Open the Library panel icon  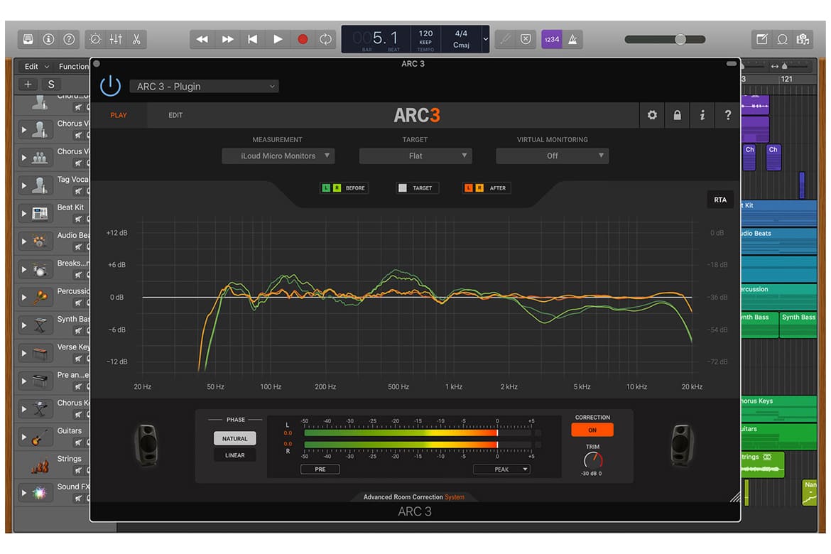[28, 39]
